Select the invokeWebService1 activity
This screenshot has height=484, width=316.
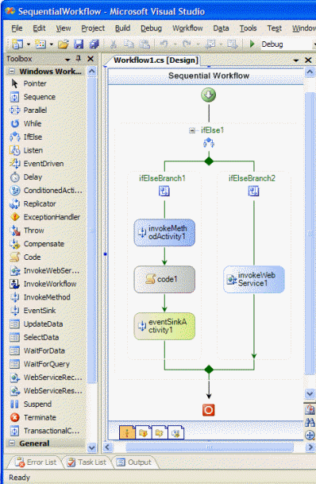(254, 279)
